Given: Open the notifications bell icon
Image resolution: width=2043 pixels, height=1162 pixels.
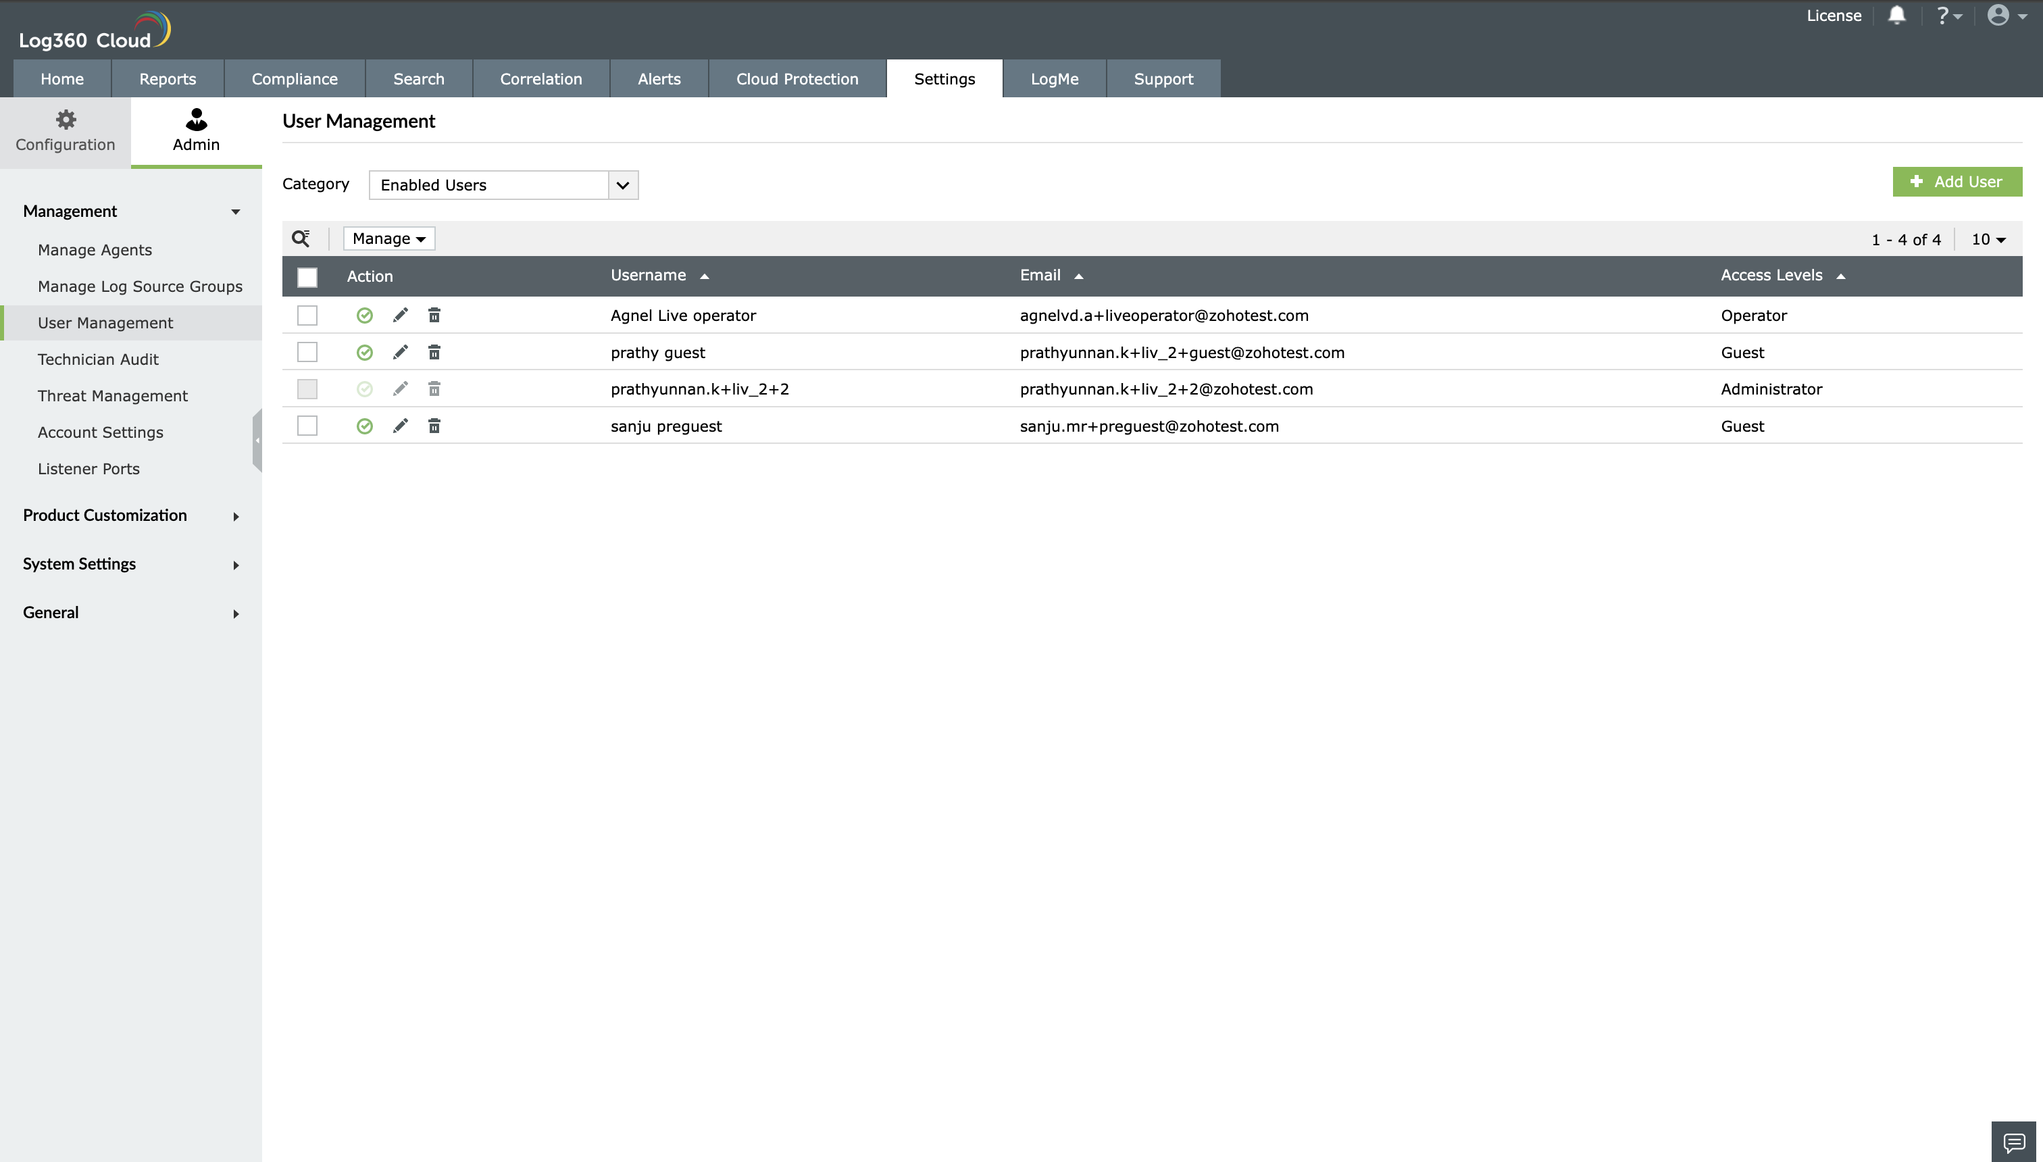Looking at the screenshot, I should [1897, 15].
